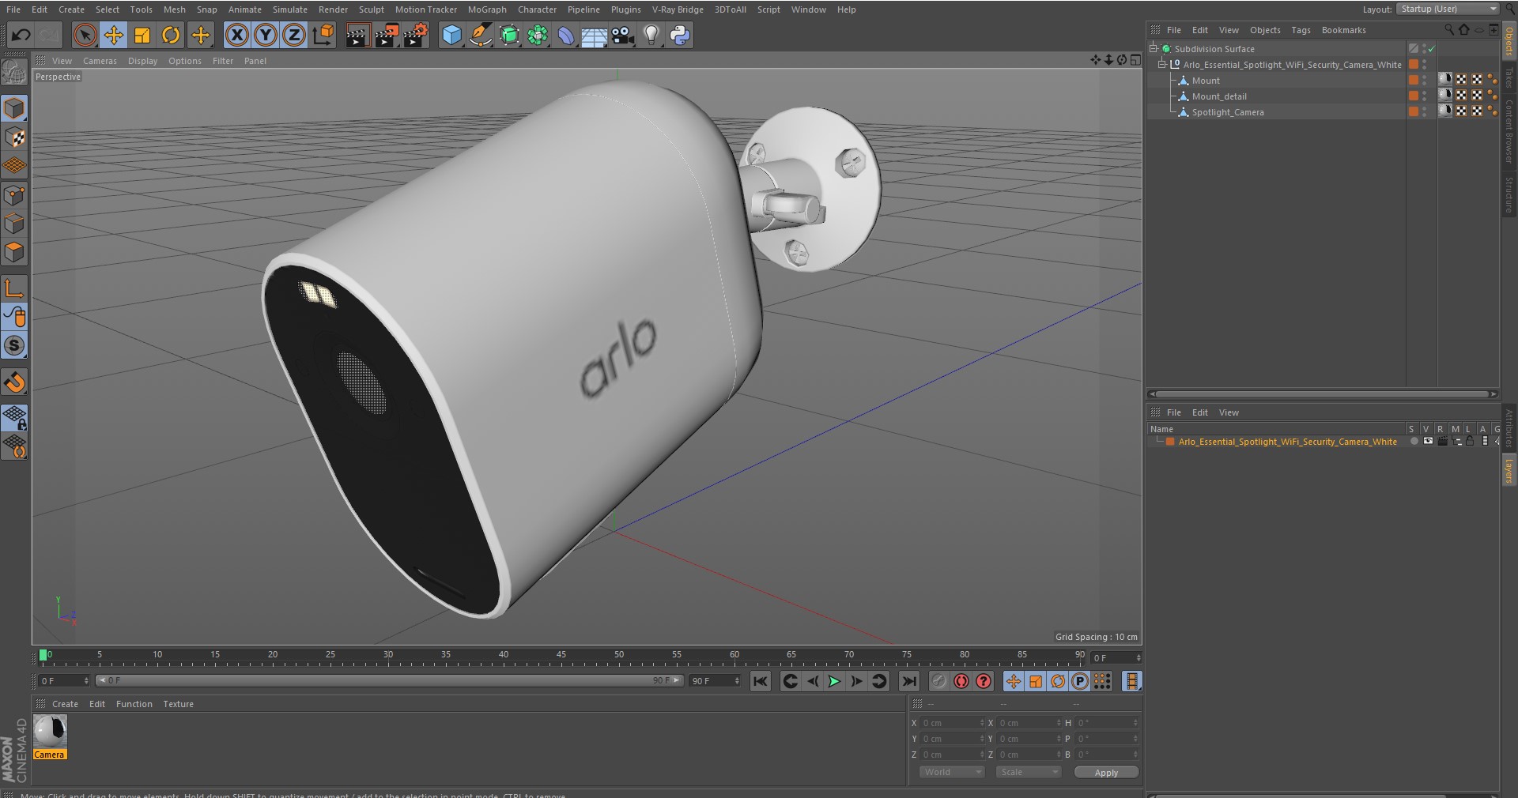Switch to Texture mode in left toolbar

[x=14, y=137]
